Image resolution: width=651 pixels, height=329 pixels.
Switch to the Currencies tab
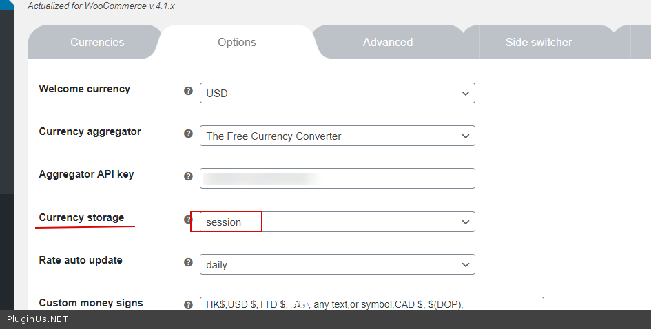click(x=97, y=43)
